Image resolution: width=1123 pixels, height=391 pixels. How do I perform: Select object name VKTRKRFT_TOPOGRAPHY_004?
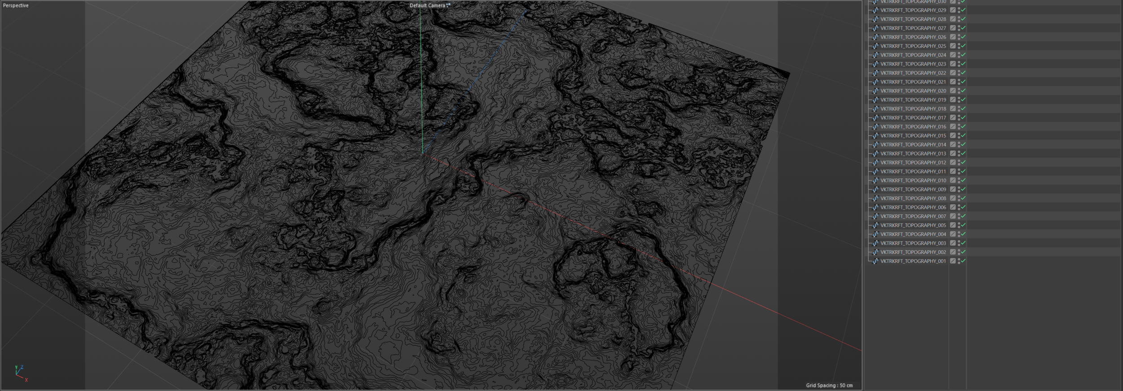pyautogui.click(x=913, y=235)
